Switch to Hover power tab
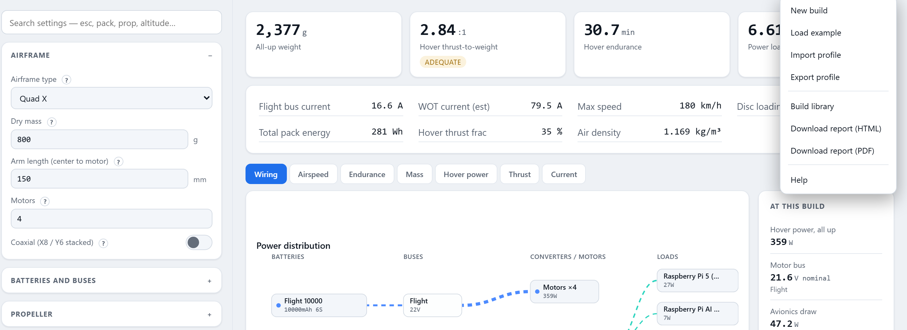This screenshot has height=330, width=907. pyautogui.click(x=466, y=174)
